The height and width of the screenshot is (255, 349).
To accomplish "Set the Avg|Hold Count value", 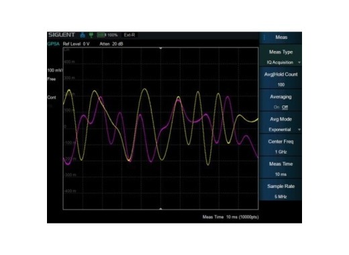I will click(281, 78).
